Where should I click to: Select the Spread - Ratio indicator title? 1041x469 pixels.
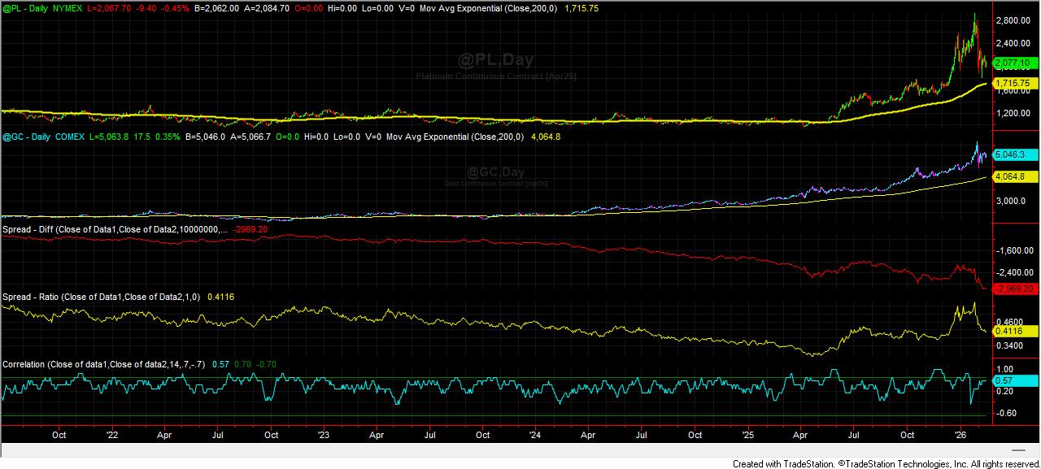click(x=102, y=297)
